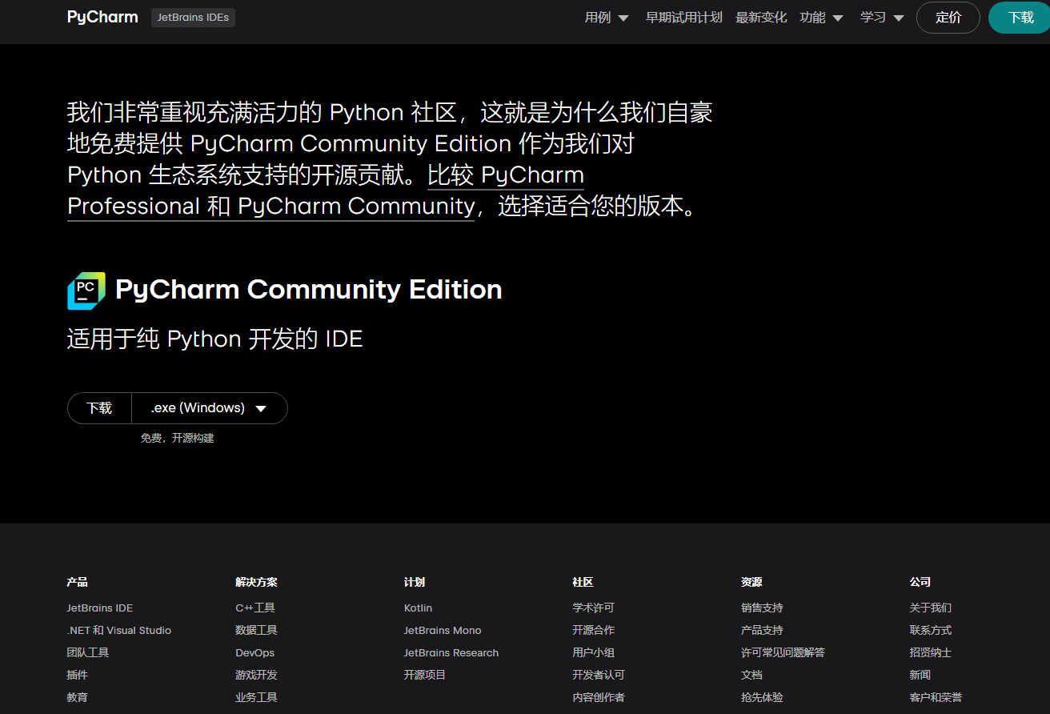
Task: Open 关于我们 from the 公司 footer column
Action: [932, 608]
